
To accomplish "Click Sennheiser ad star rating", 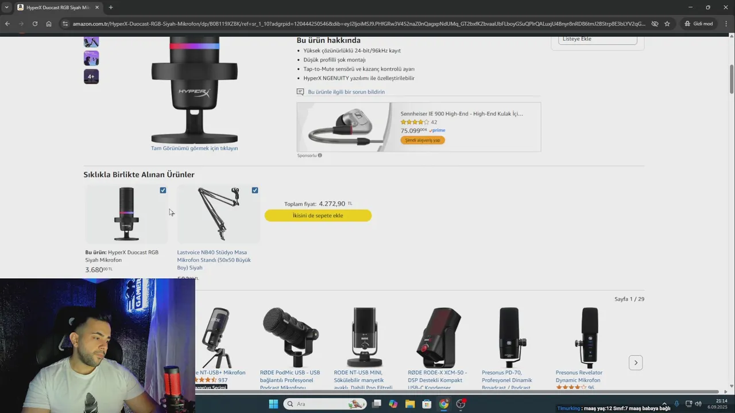I will pyautogui.click(x=415, y=122).
